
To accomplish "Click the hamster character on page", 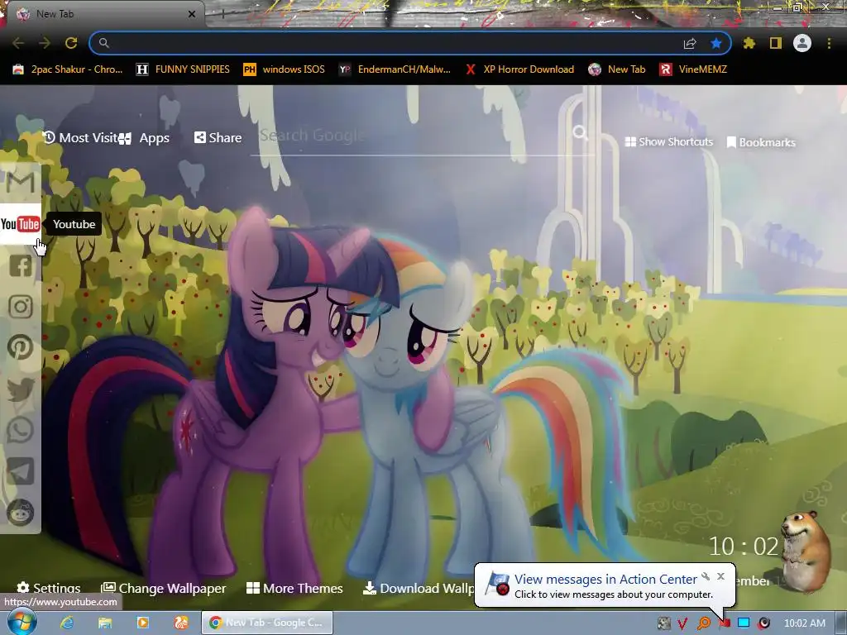I will [805, 551].
